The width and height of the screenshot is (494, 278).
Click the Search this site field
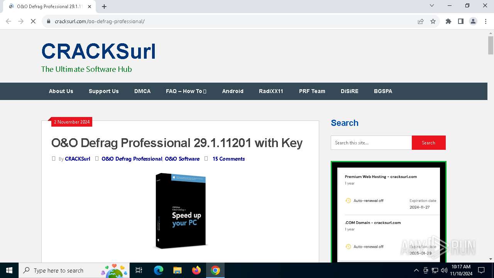pyautogui.click(x=371, y=143)
